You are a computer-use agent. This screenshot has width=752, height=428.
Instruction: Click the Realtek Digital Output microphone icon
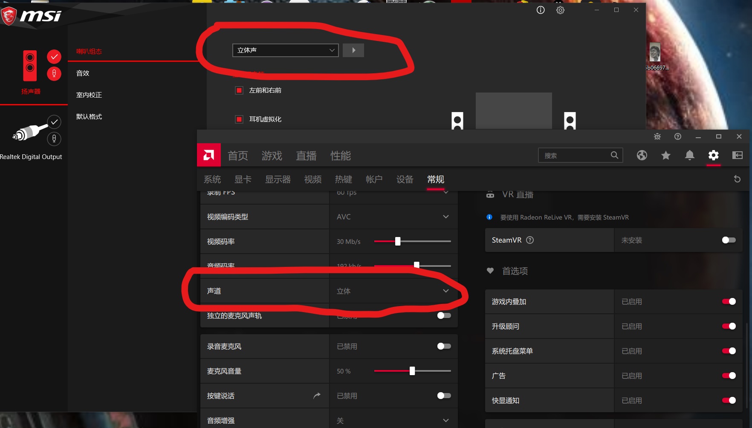tap(54, 139)
